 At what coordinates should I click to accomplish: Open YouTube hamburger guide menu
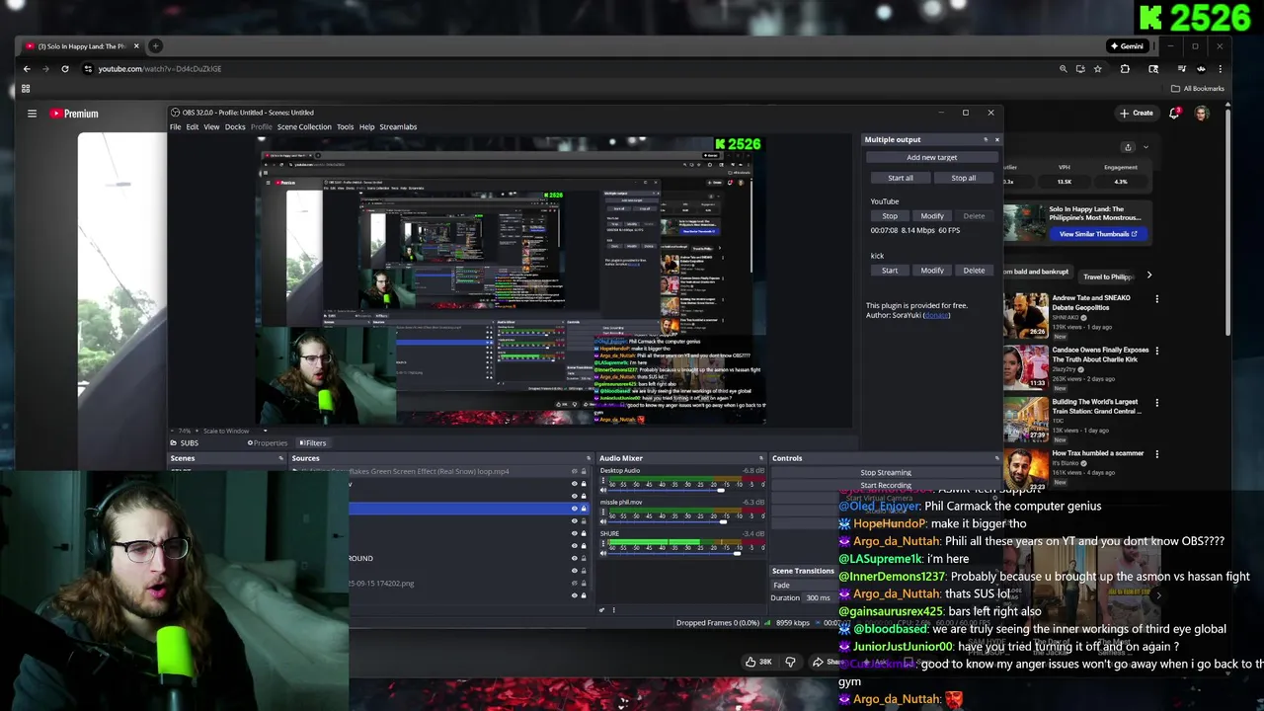click(32, 114)
